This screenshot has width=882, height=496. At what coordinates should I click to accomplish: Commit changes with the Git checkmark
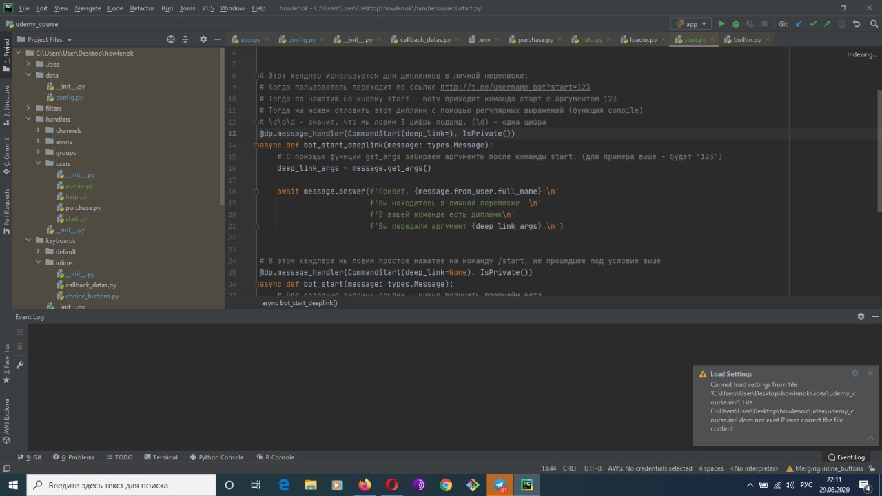pyautogui.click(x=814, y=24)
